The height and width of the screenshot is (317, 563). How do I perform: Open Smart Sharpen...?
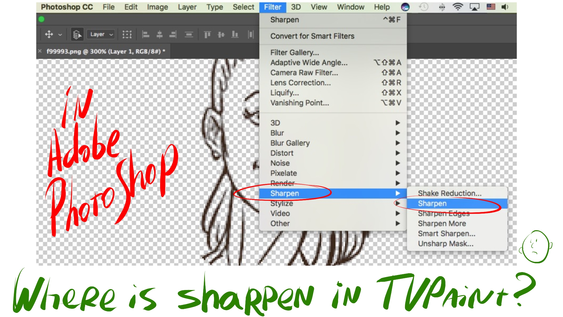(x=457, y=234)
